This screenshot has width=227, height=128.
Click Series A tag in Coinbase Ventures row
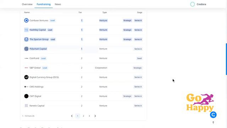click(x=138, y=21)
